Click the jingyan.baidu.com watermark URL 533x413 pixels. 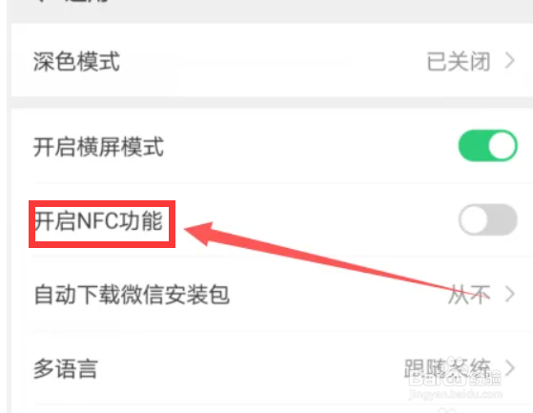[x=456, y=394]
